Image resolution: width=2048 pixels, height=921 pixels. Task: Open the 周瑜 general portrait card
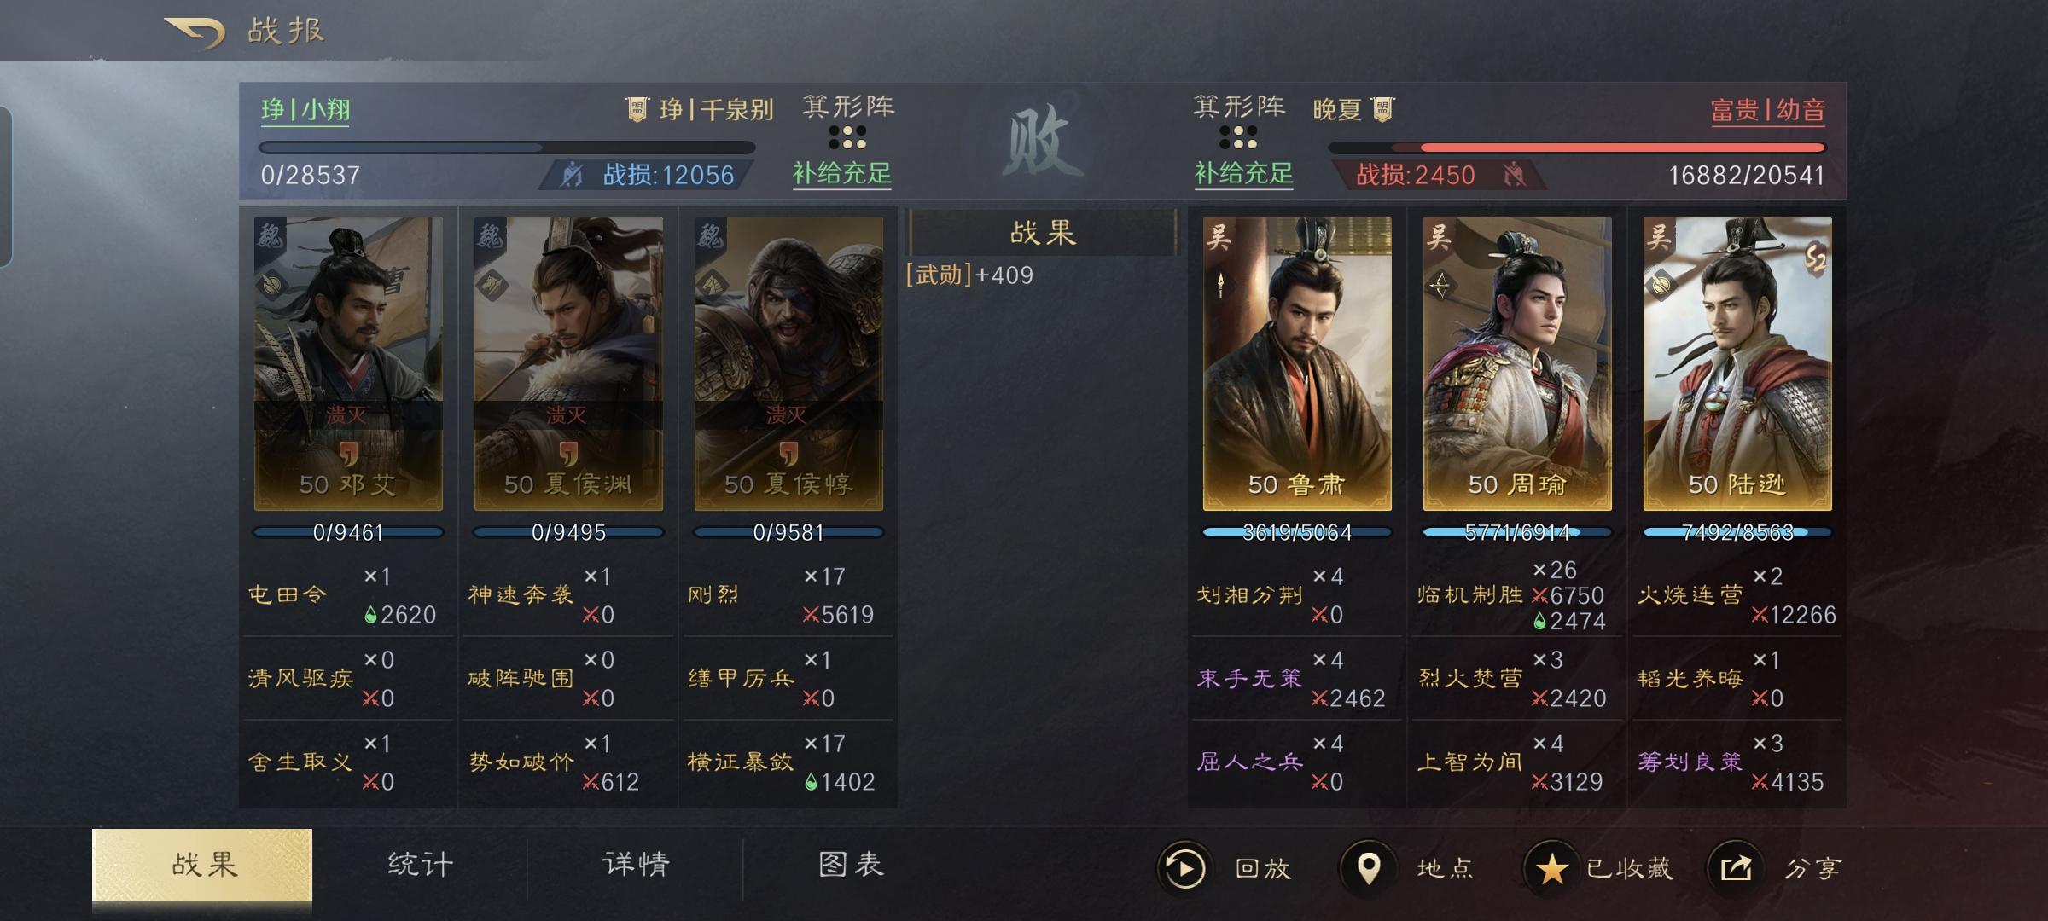tap(1517, 364)
